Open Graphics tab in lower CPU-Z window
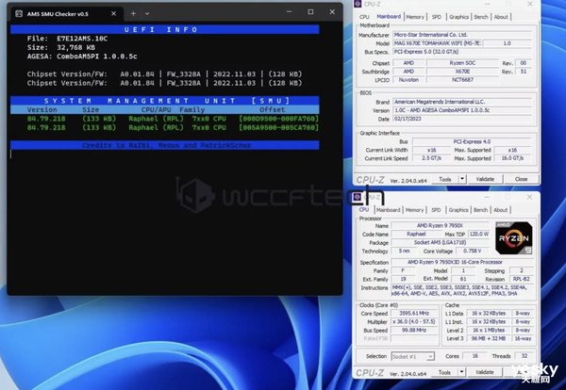Viewport: 566px width, 390px height. pos(458,210)
